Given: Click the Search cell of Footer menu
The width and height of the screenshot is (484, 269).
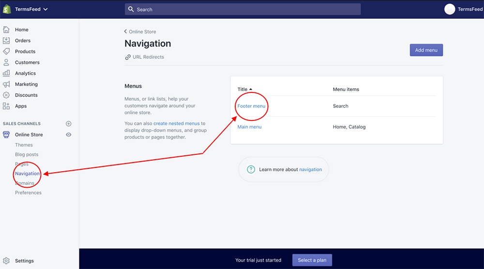Looking at the screenshot, I should tap(340, 106).
